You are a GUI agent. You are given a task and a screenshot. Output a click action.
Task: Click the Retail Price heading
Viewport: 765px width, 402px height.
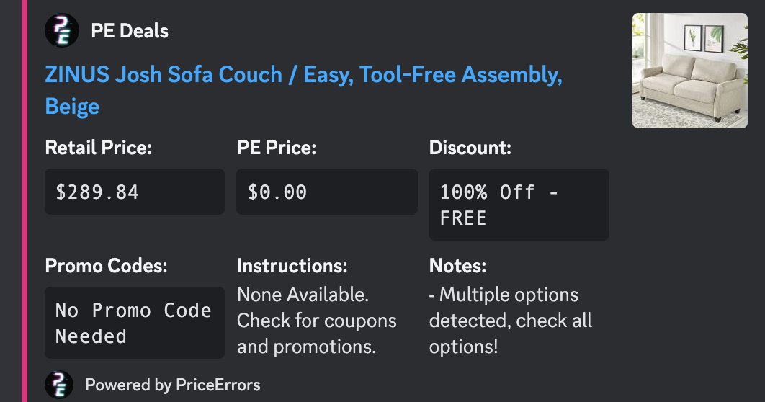point(99,148)
